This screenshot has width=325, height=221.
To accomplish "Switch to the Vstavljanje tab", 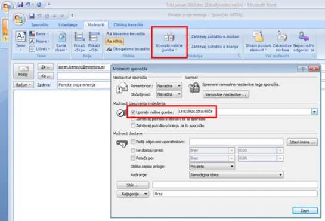I will tap(68, 25).
